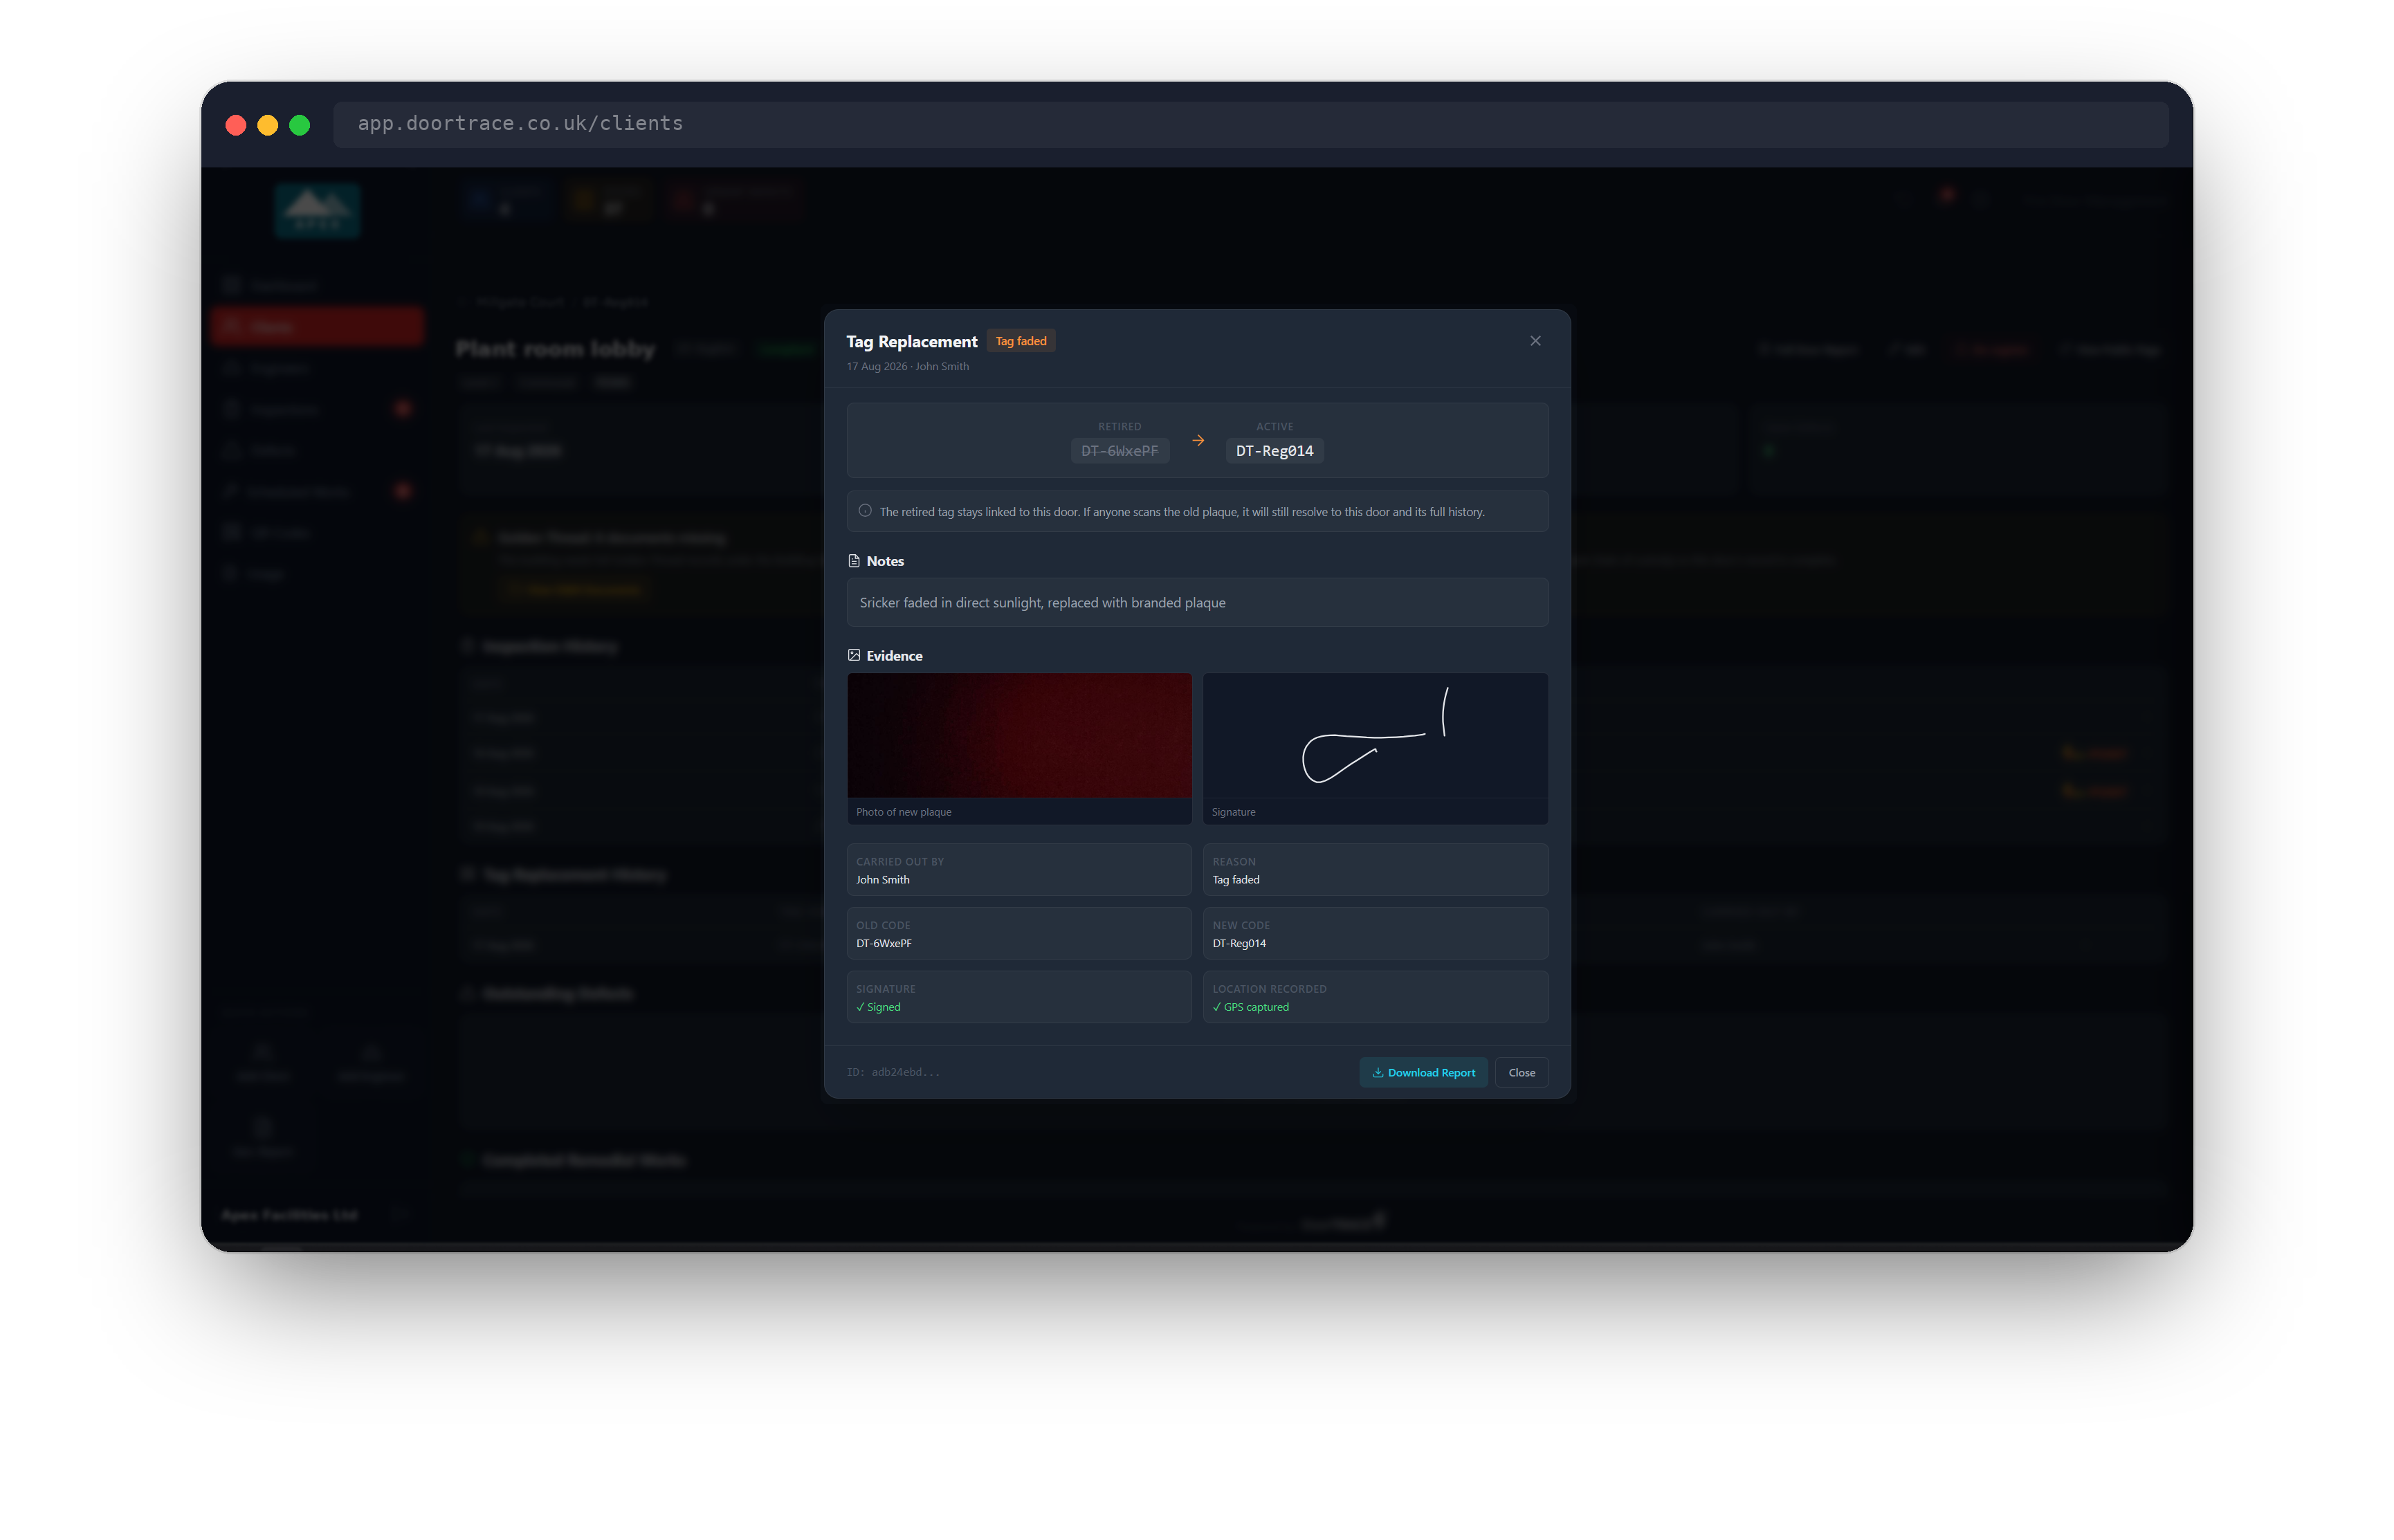Click the Reason Tag faded field
The height and width of the screenshot is (1540, 2394).
1375,870
